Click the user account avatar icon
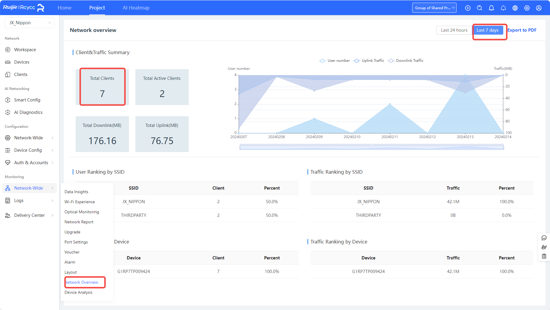This screenshot has width=550, height=310. [x=538, y=8]
